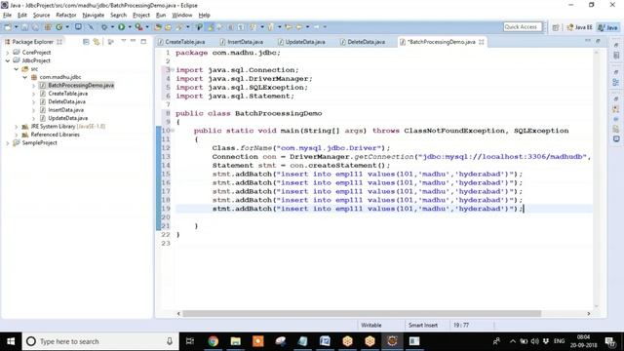Viewport: 624px width, 351px height.
Task: Expand the SampleProject tree node
Action: pos(8,143)
